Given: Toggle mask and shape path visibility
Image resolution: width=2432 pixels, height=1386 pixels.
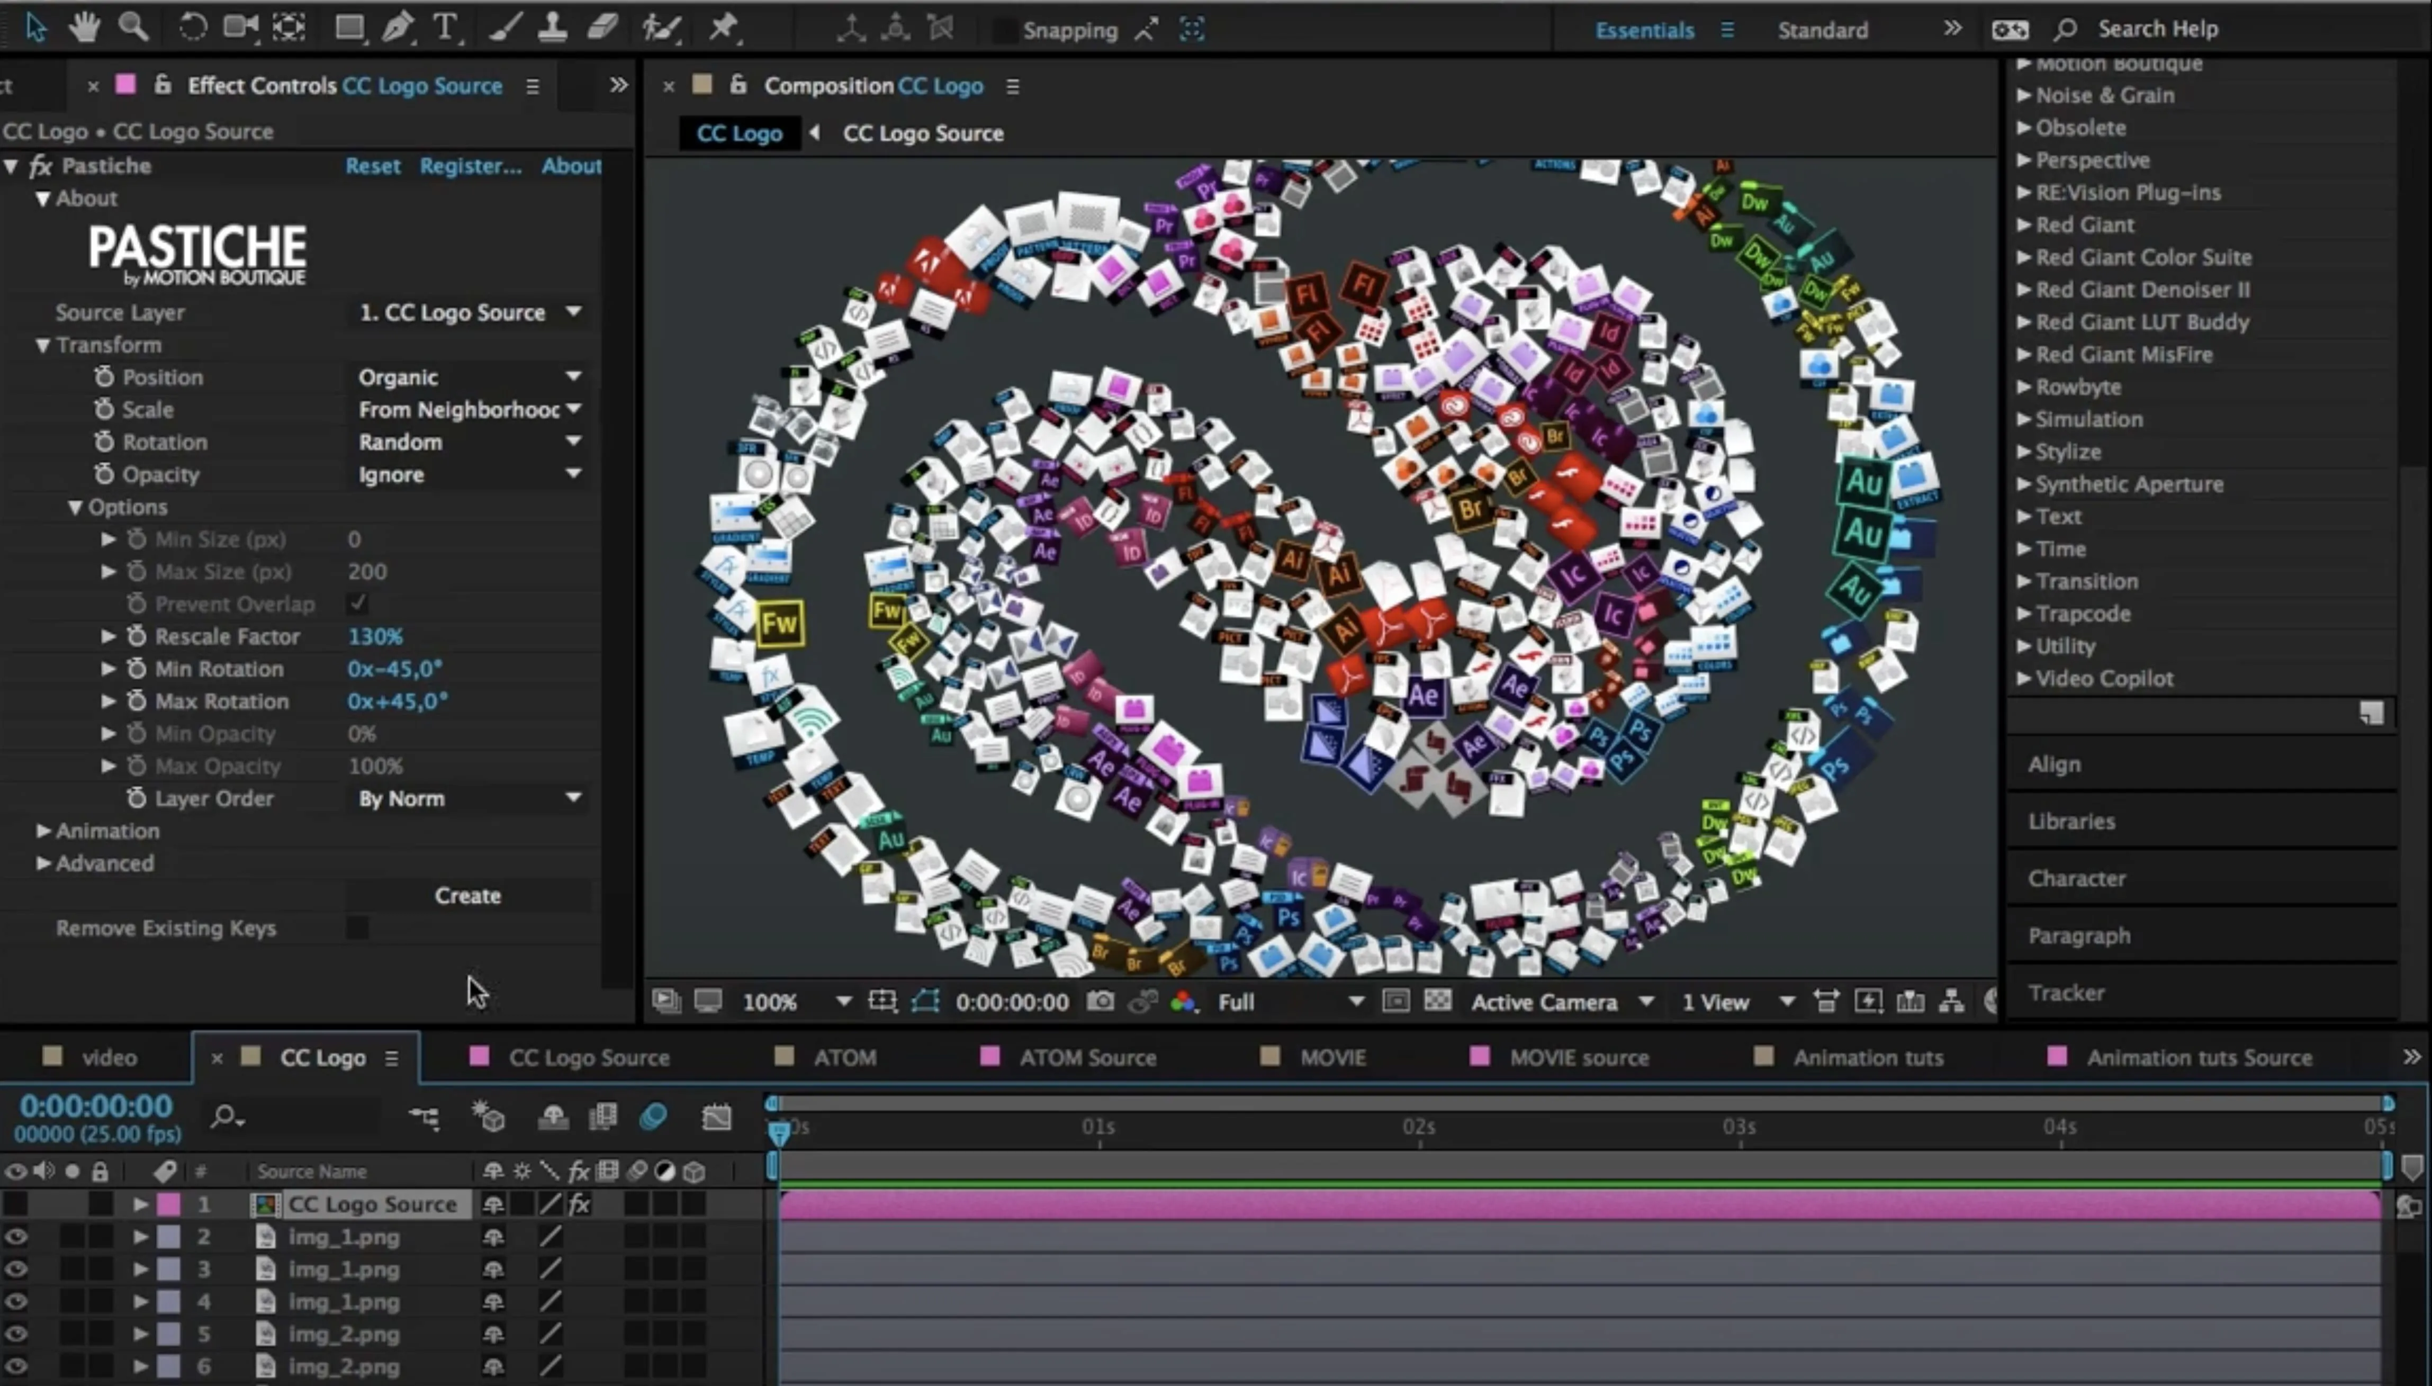Looking at the screenshot, I should tap(925, 1002).
